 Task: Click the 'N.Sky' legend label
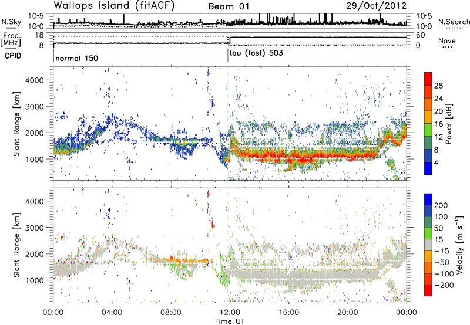tap(11, 22)
